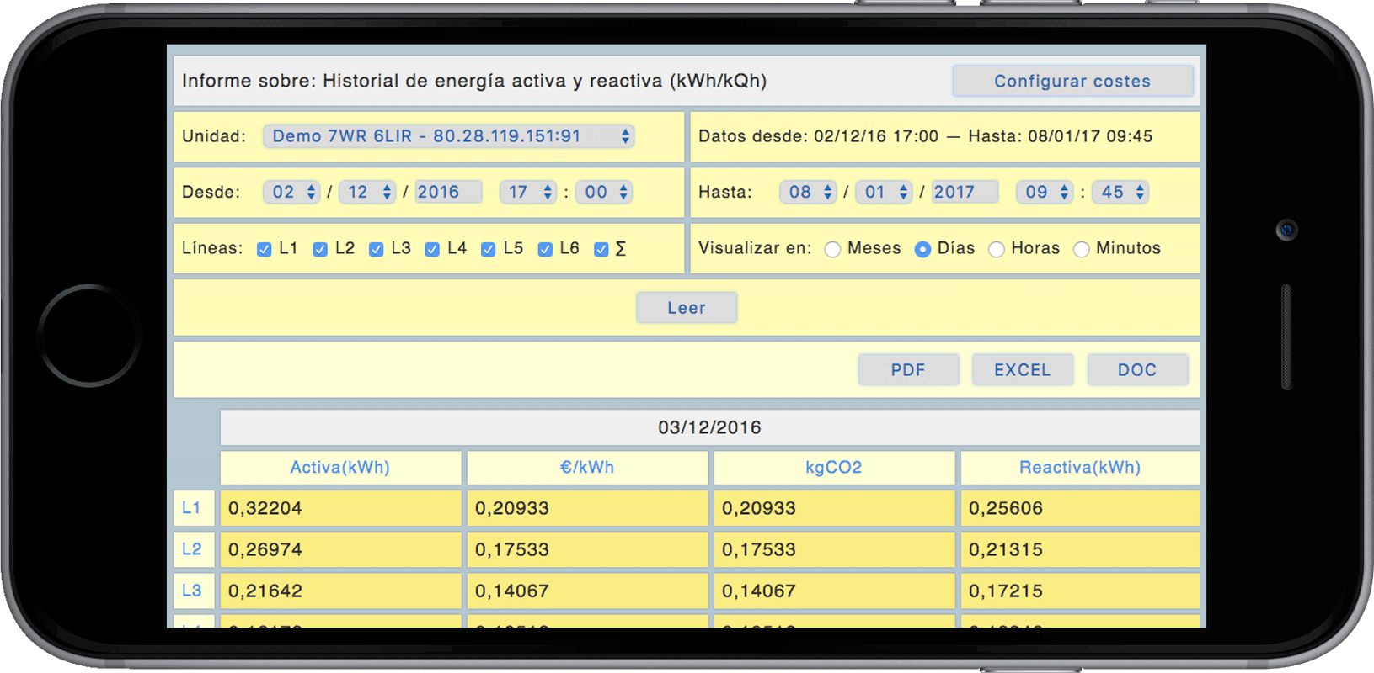Open the Hasta month dropdown showing 01

[x=884, y=192]
